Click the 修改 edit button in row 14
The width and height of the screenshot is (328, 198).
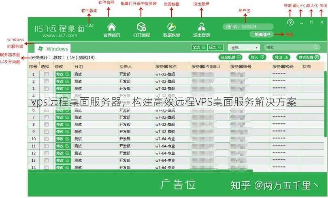coord(63,167)
